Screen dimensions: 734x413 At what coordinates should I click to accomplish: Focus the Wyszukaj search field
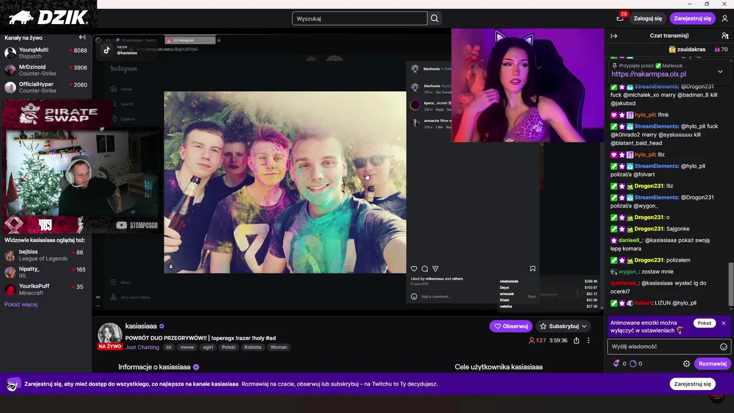[x=360, y=18]
